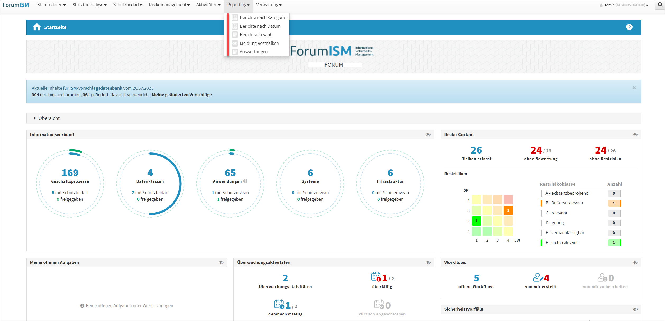Image resolution: width=665 pixels, height=321 pixels.
Task: Click Meine geänderten Vorschläge link
Action: click(x=182, y=95)
